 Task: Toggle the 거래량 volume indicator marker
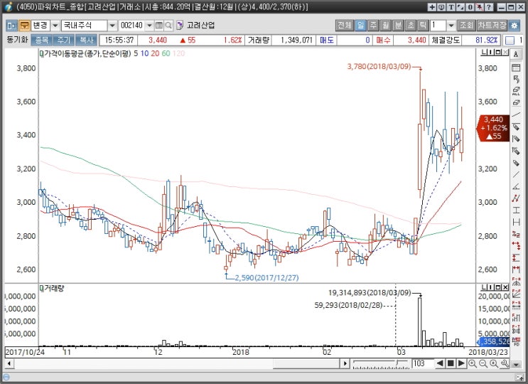tap(42, 288)
